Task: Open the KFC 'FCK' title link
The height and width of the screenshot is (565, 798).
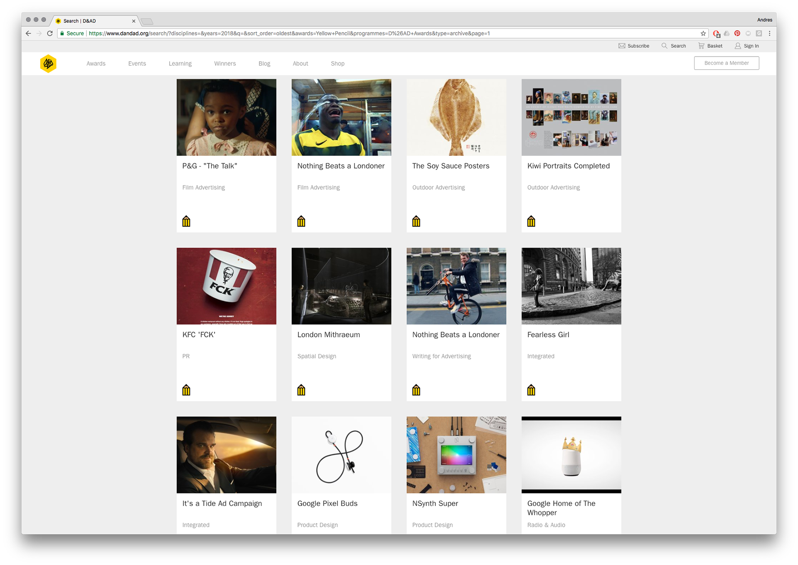Action: coord(199,335)
